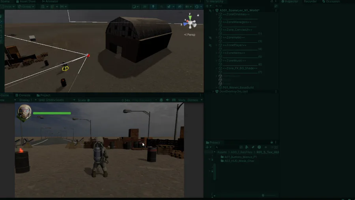Switch the Persp projection label
Image resolution: width=355 pixels, height=200 pixels.
coord(190,35)
